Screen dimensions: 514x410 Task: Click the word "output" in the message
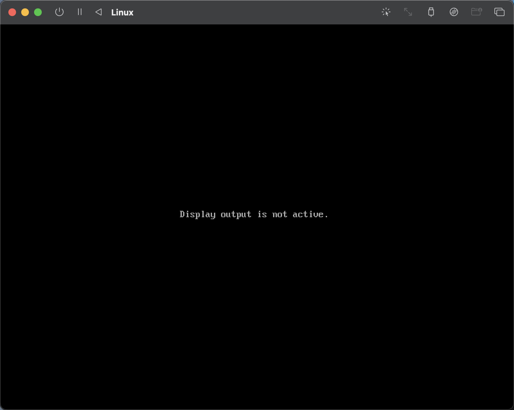click(x=236, y=214)
